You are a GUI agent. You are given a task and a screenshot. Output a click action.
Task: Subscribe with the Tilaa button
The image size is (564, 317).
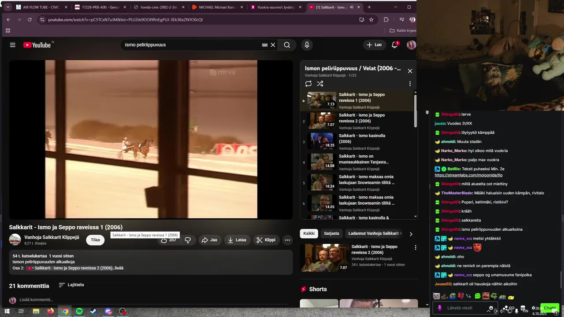(95, 240)
